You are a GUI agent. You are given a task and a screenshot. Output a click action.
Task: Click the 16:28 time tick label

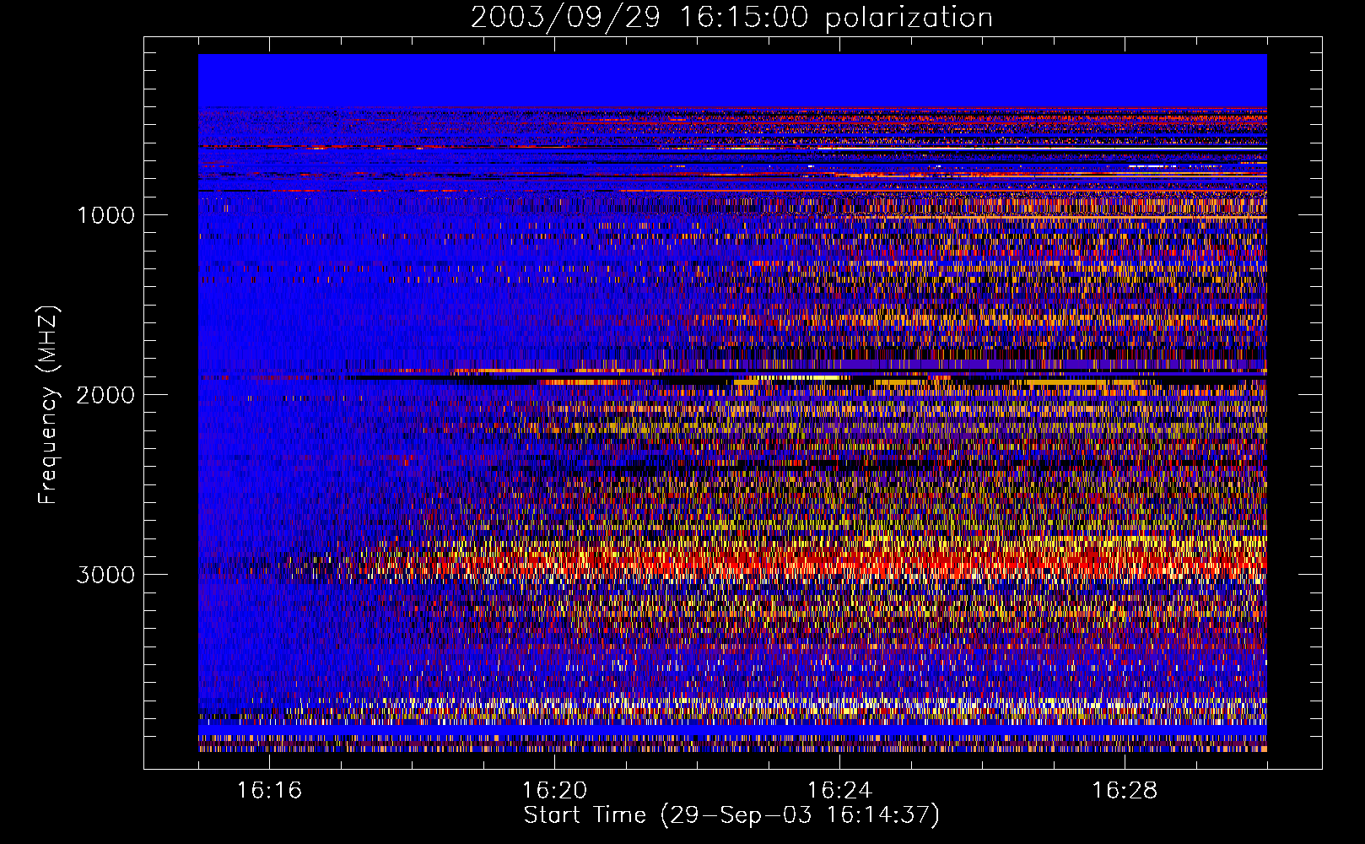[1125, 791]
